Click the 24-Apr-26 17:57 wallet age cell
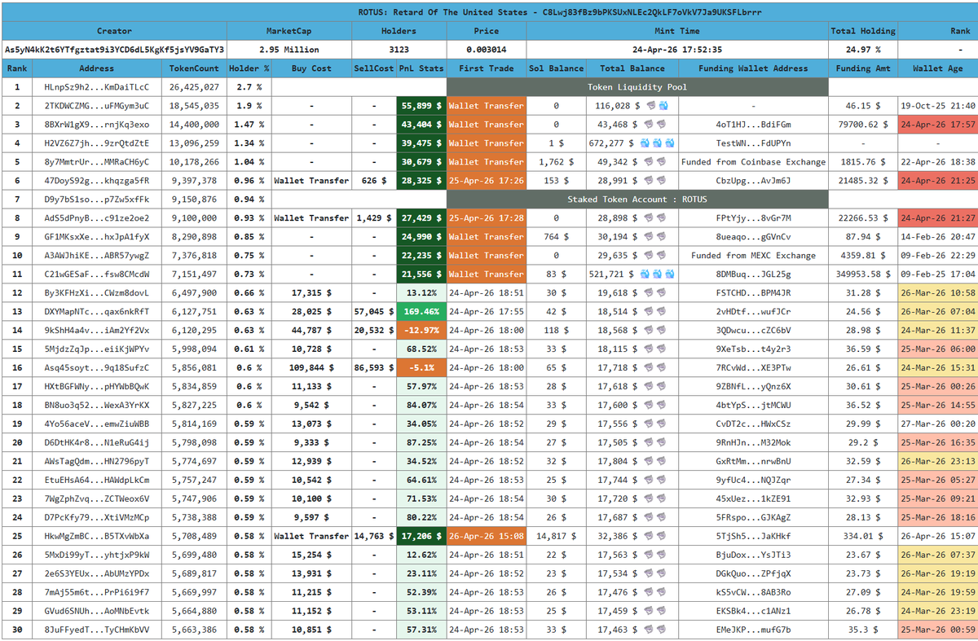The image size is (978, 641). pyautogui.click(x=937, y=125)
